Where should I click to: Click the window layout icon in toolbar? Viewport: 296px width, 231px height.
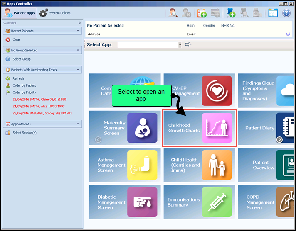[273, 13]
